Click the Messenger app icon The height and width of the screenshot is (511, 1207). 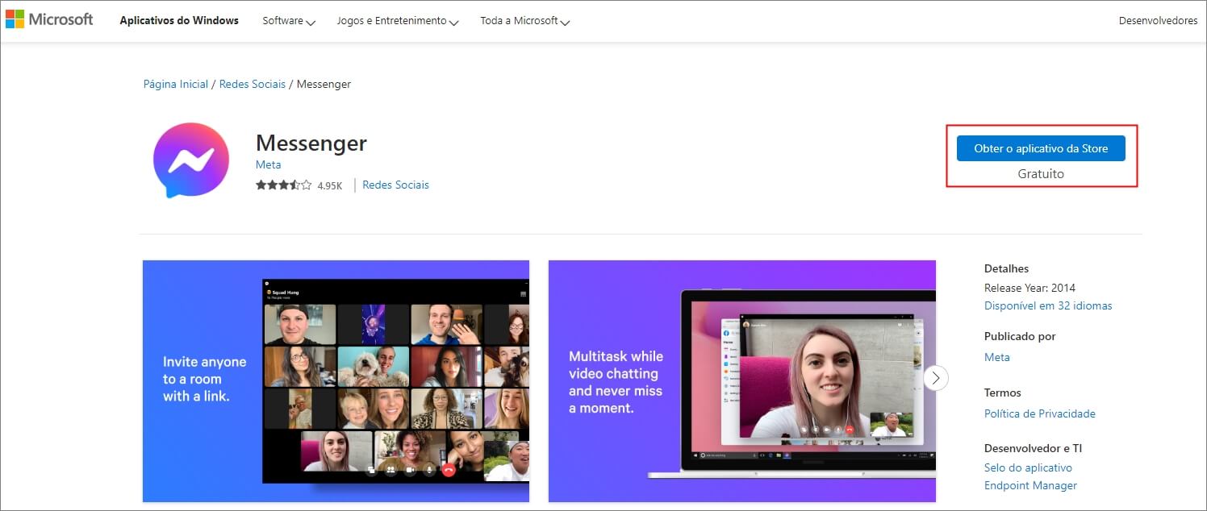point(191,160)
